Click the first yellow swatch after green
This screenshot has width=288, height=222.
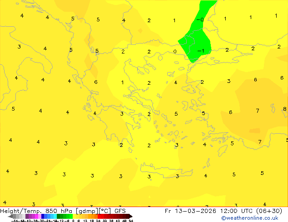click(x=74, y=216)
